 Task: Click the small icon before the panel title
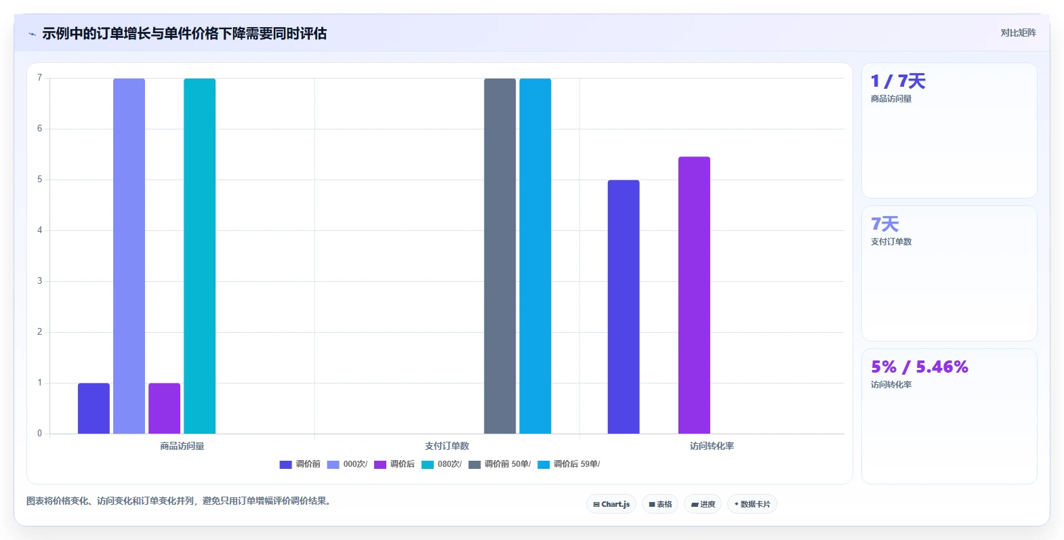(x=32, y=34)
